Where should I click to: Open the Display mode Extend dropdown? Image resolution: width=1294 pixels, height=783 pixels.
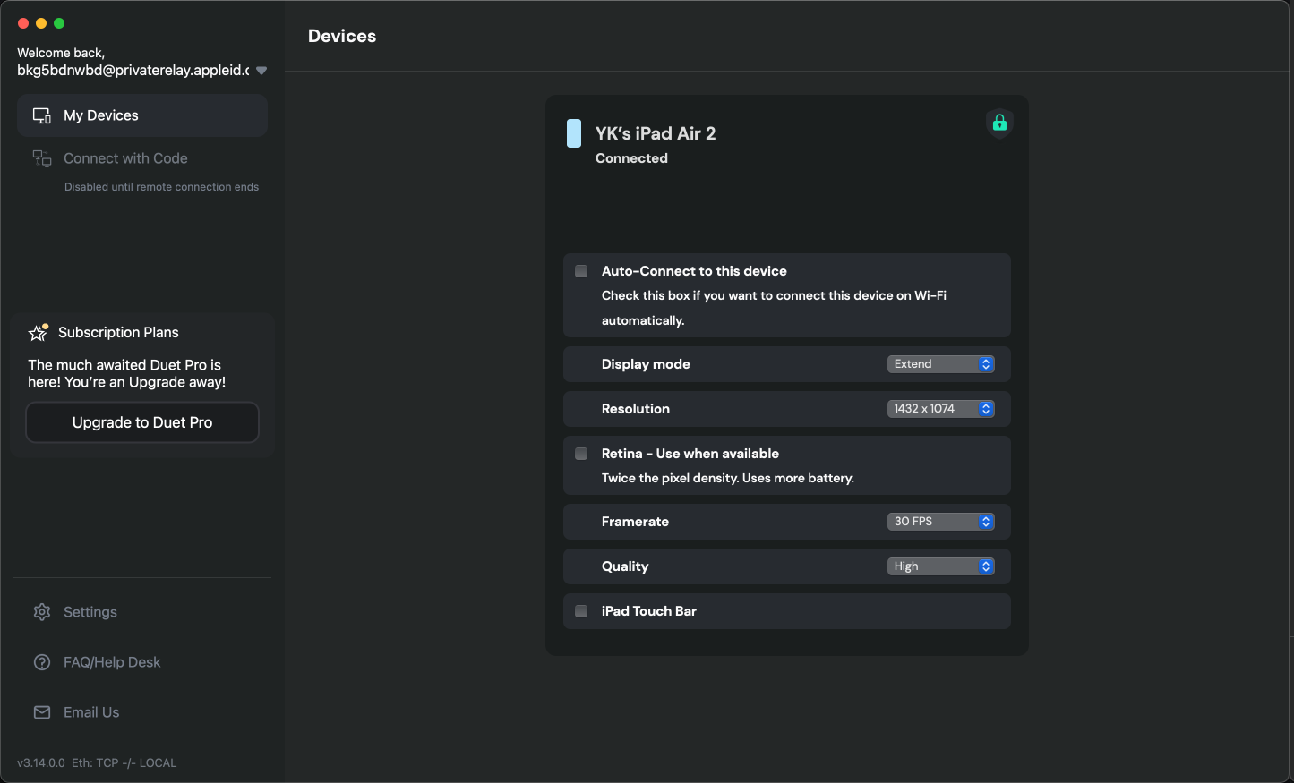(941, 364)
